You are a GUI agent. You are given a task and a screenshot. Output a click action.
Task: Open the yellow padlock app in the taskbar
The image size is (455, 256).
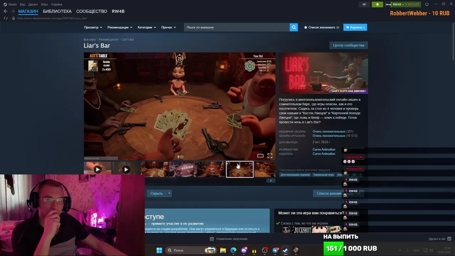pyautogui.click(x=254, y=250)
